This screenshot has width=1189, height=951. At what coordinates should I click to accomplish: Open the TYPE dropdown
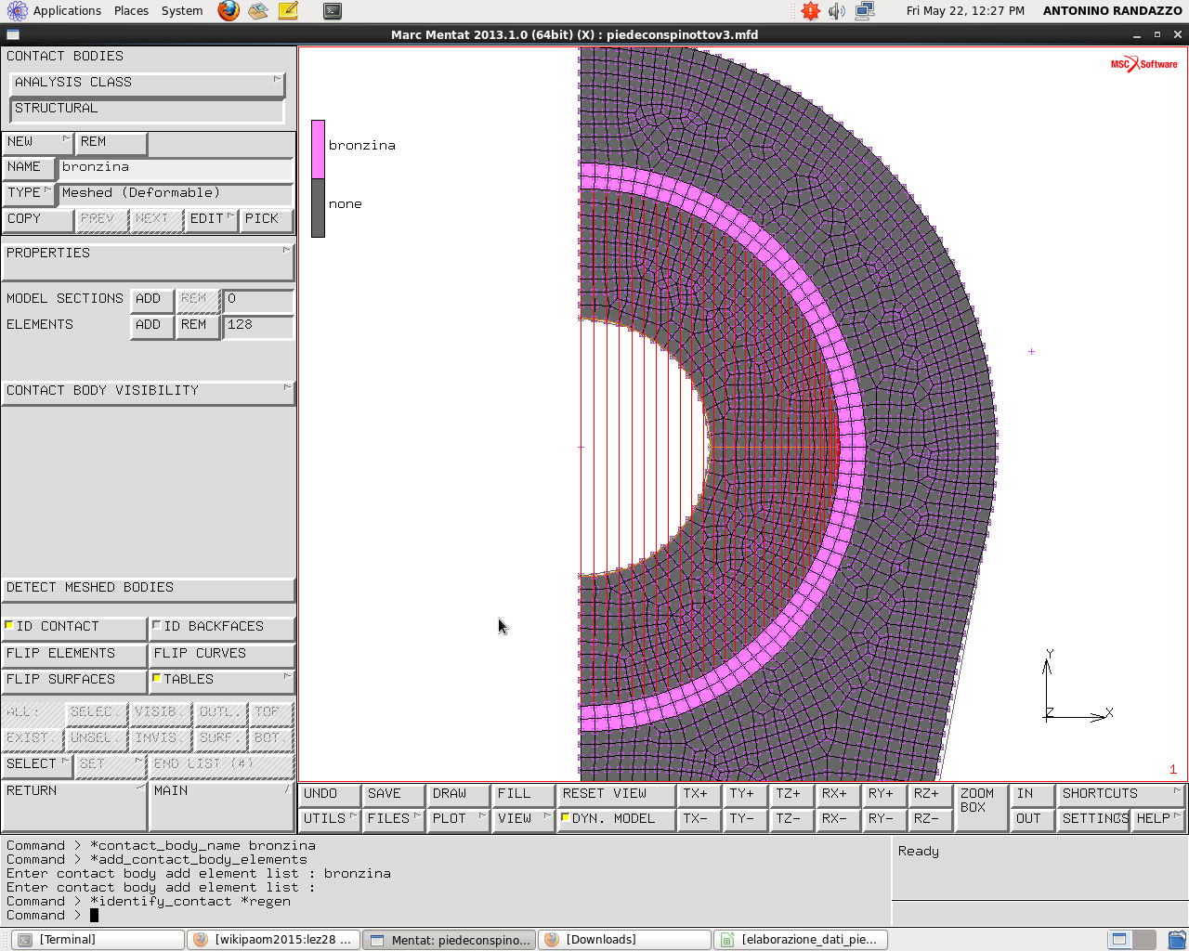(29, 193)
